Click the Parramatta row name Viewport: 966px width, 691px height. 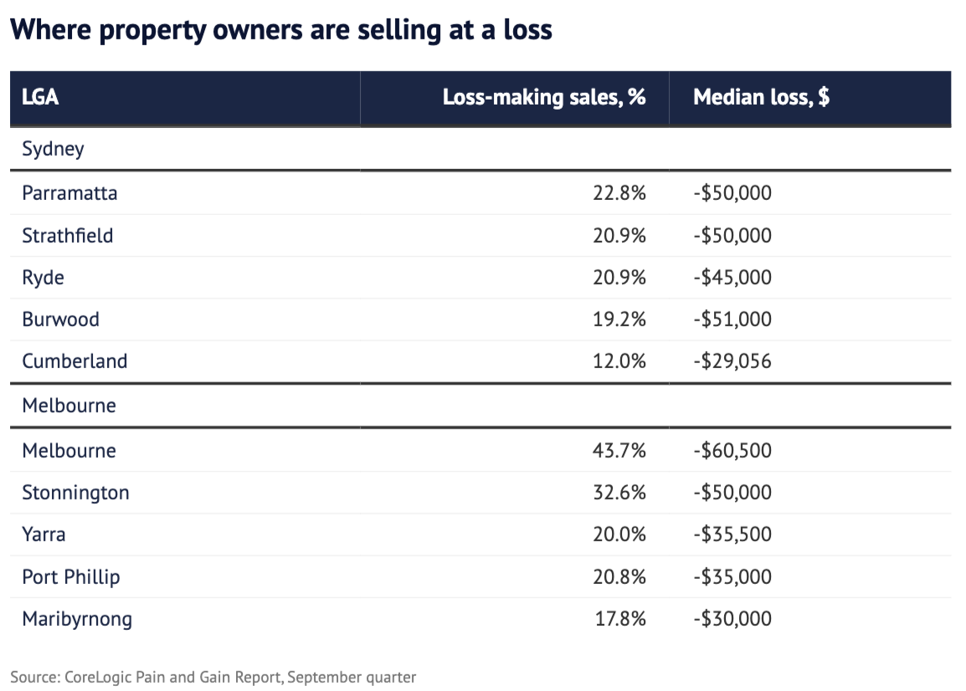(x=69, y=193)
